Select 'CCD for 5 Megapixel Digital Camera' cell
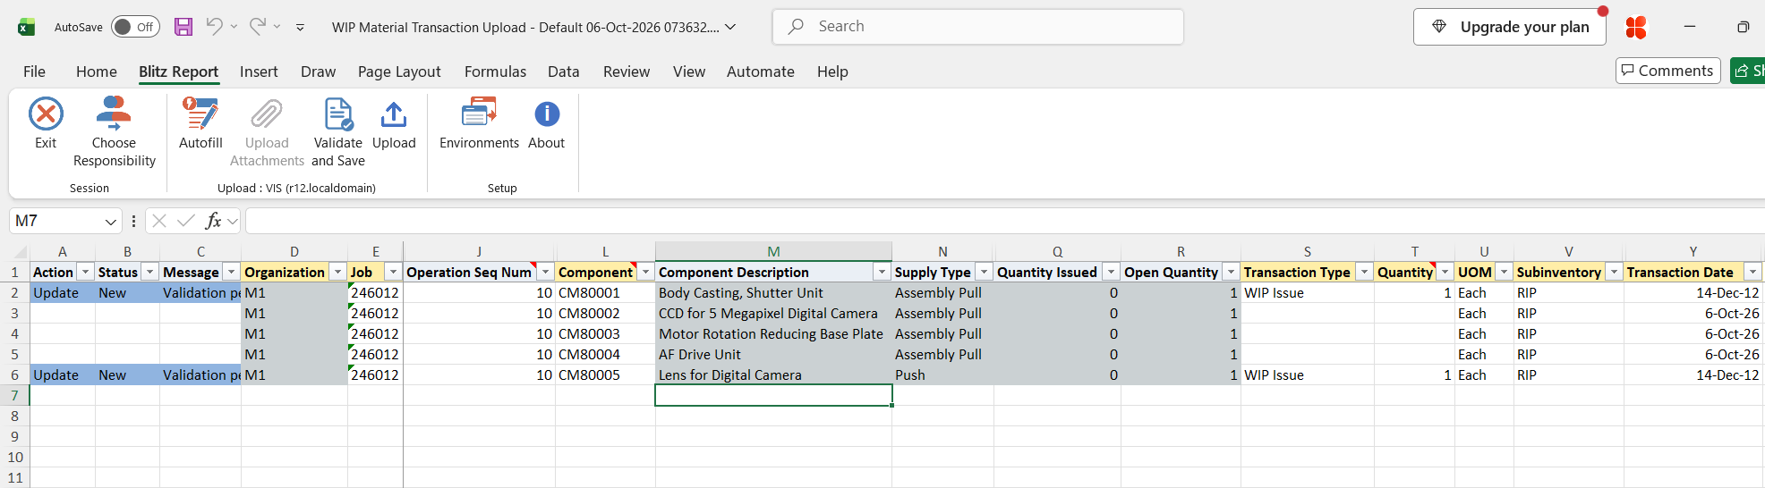Viewport: 1765px width, 488px height. [773, 313]
